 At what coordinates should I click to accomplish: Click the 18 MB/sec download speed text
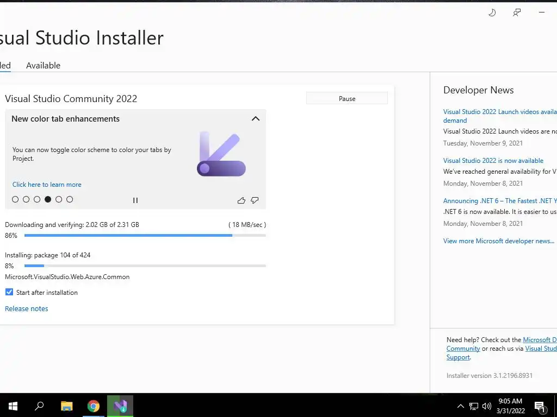[x=247, y=225]
